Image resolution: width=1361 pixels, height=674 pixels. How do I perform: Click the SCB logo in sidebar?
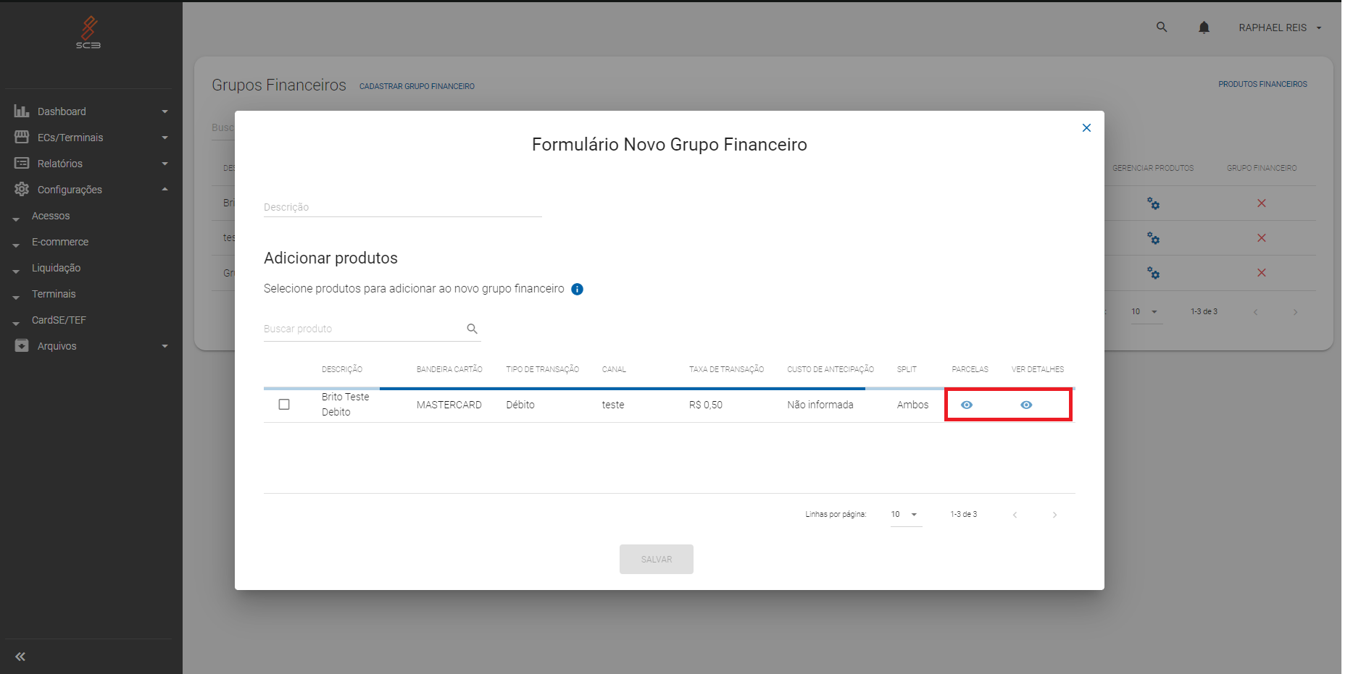coord(88,33)
